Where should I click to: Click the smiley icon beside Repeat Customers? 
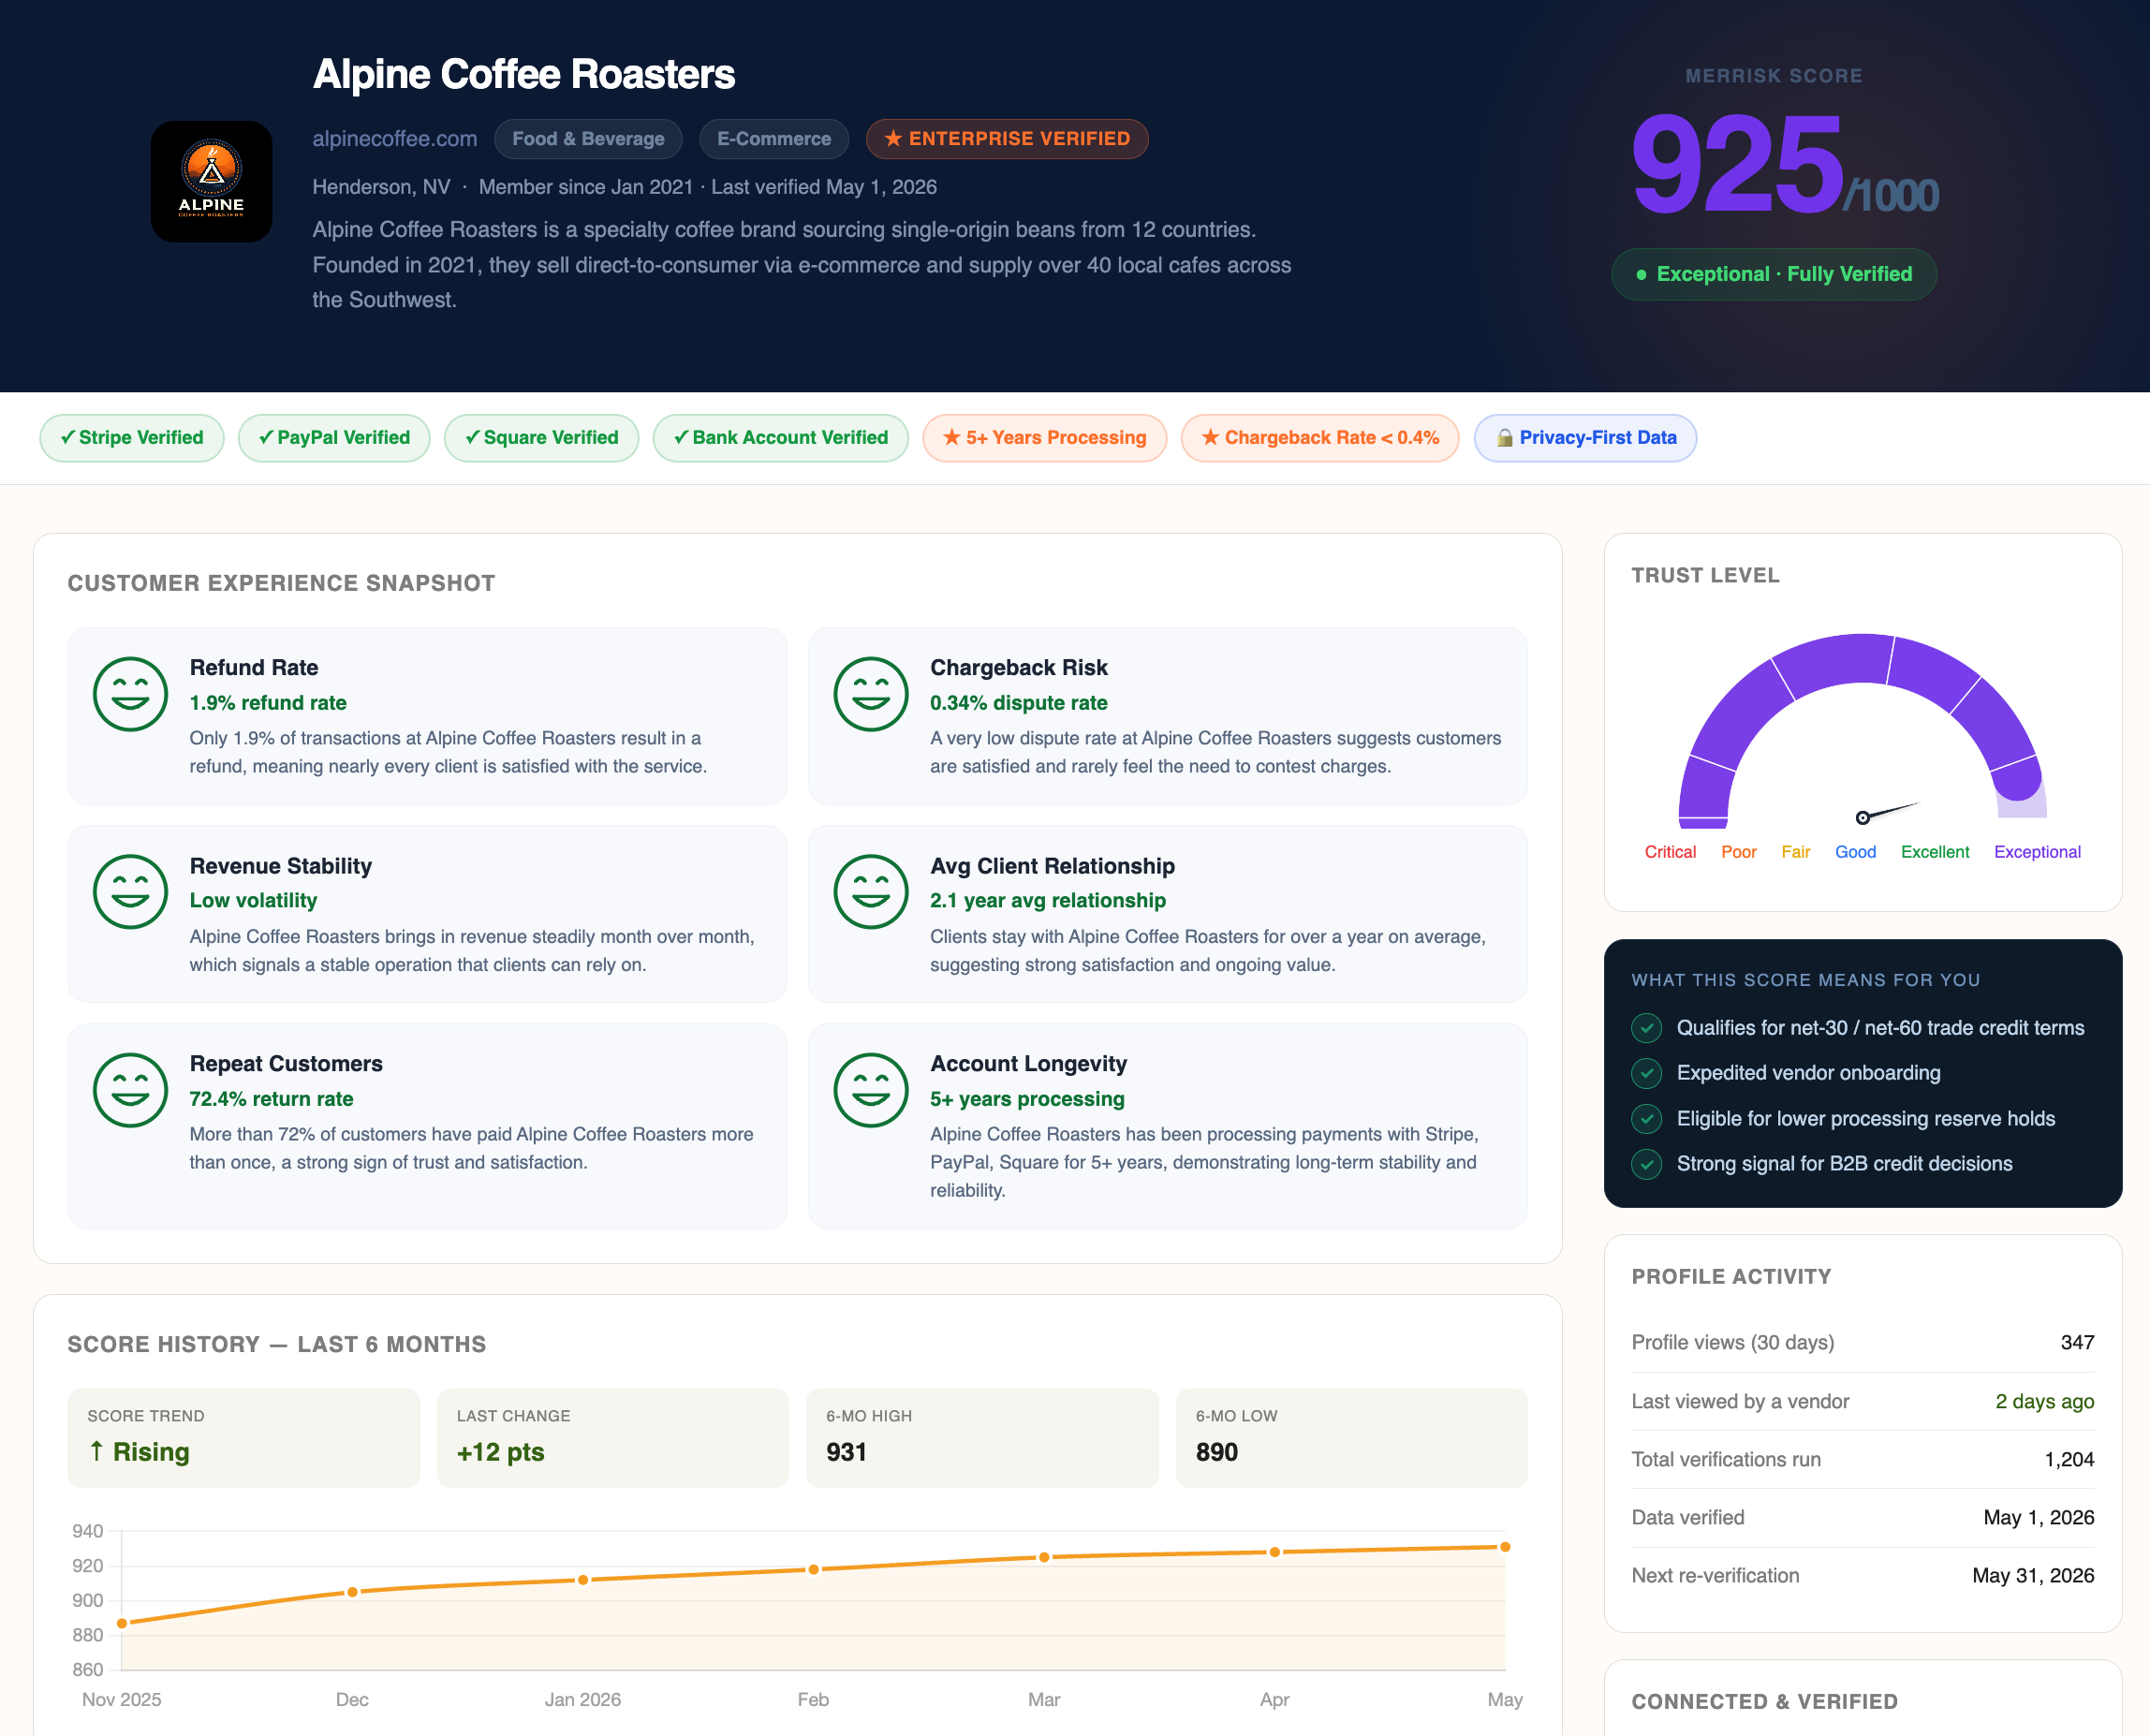coord(130,1090)
